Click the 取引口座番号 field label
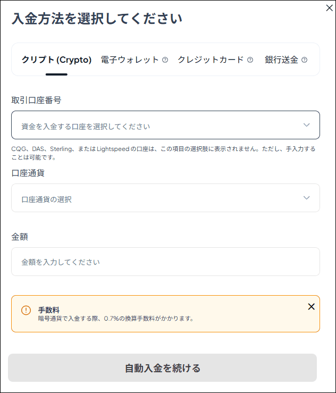This screenshot has width=336, height=393. point(36,100)
